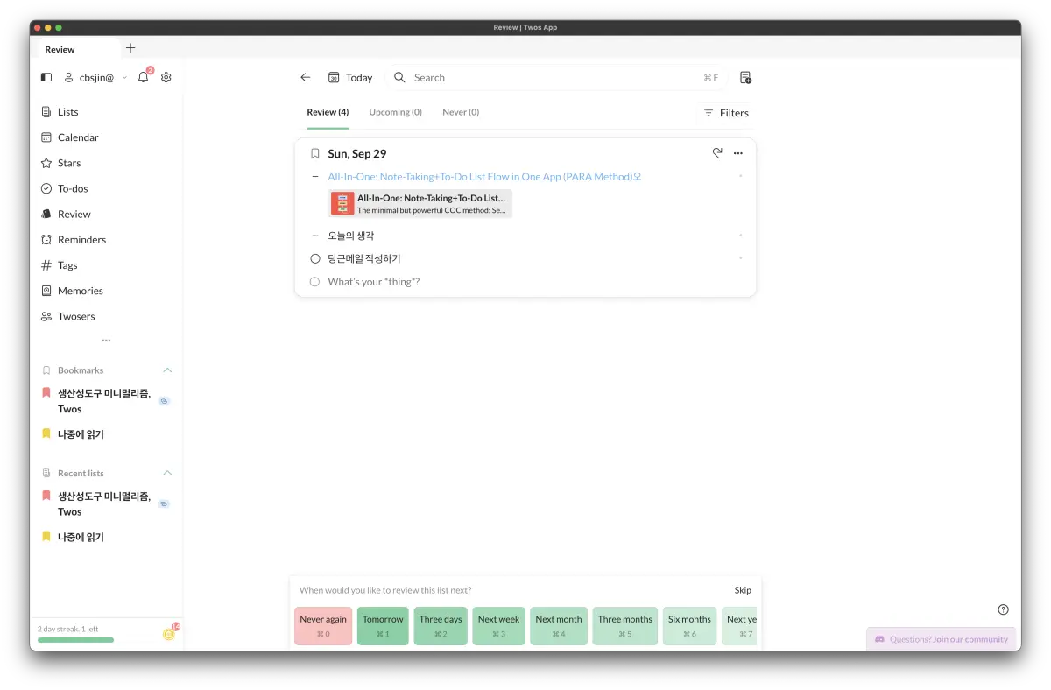Open 나중에 읽기 under Bookmarks
The image size is (1051, 690).
(81, 434)
